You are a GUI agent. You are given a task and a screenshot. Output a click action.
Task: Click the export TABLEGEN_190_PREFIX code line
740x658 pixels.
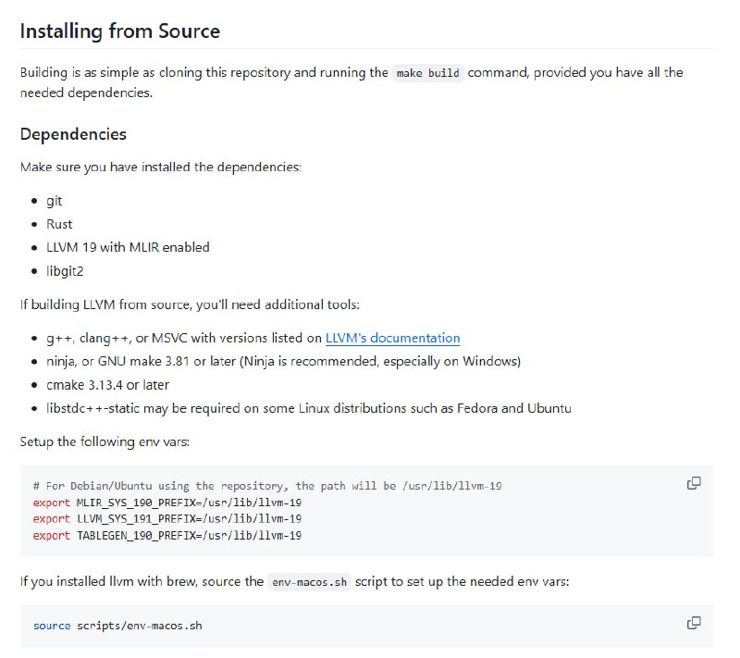pyautogui.click(x=166, y=535)
